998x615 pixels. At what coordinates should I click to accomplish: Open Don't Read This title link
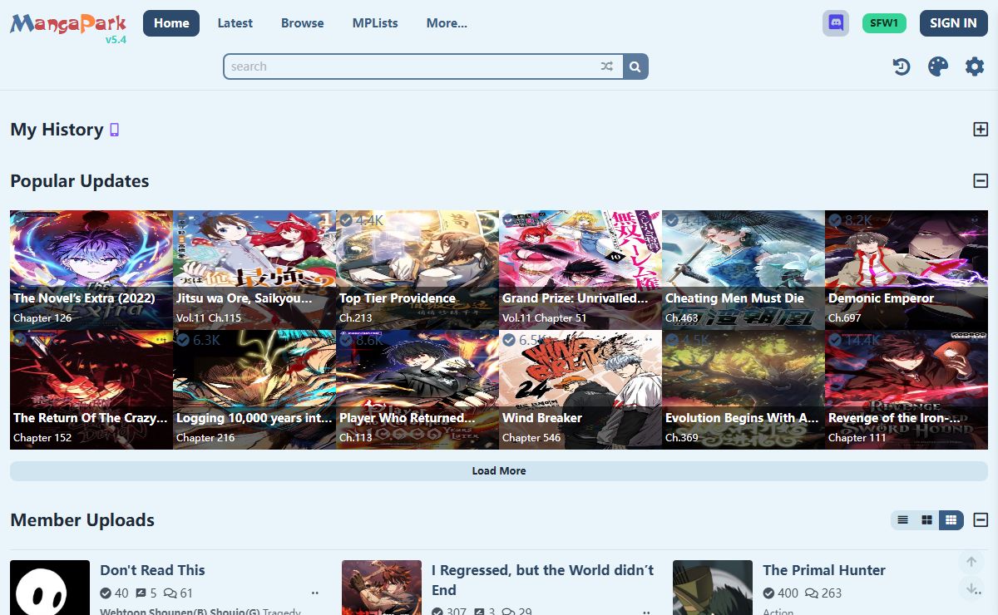[x=152, y=570]
